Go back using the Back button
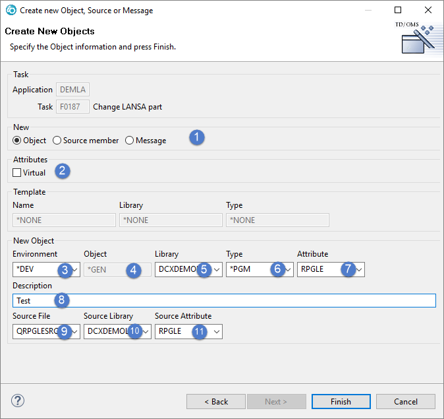Screen dimensions: 444x419 pyautogui.click(x=215, y=401)
